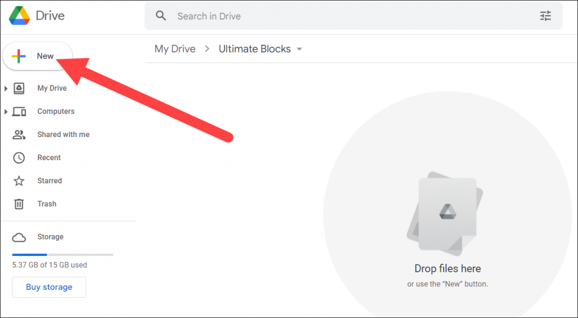Open the Ultimate Blocks folder dropdown
The height and width of the screenshot is (318, 578).
click(299, 49)
